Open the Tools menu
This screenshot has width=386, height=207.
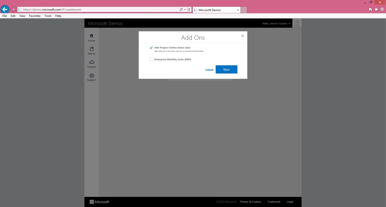click(48, 16)
